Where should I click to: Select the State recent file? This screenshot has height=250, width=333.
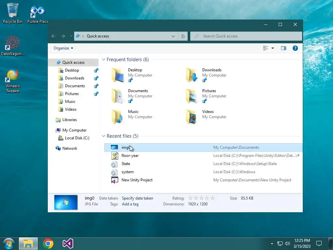tap(203, 164)
